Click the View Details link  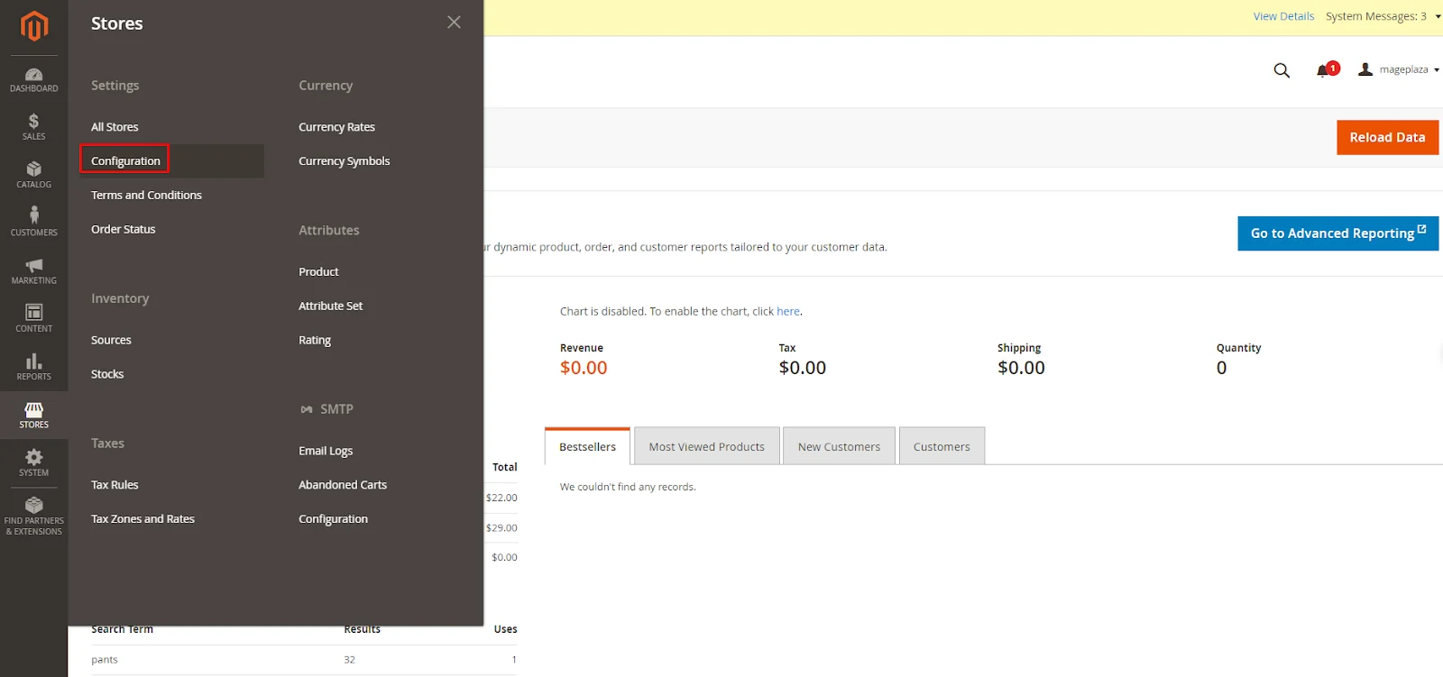pos(1283,16)
